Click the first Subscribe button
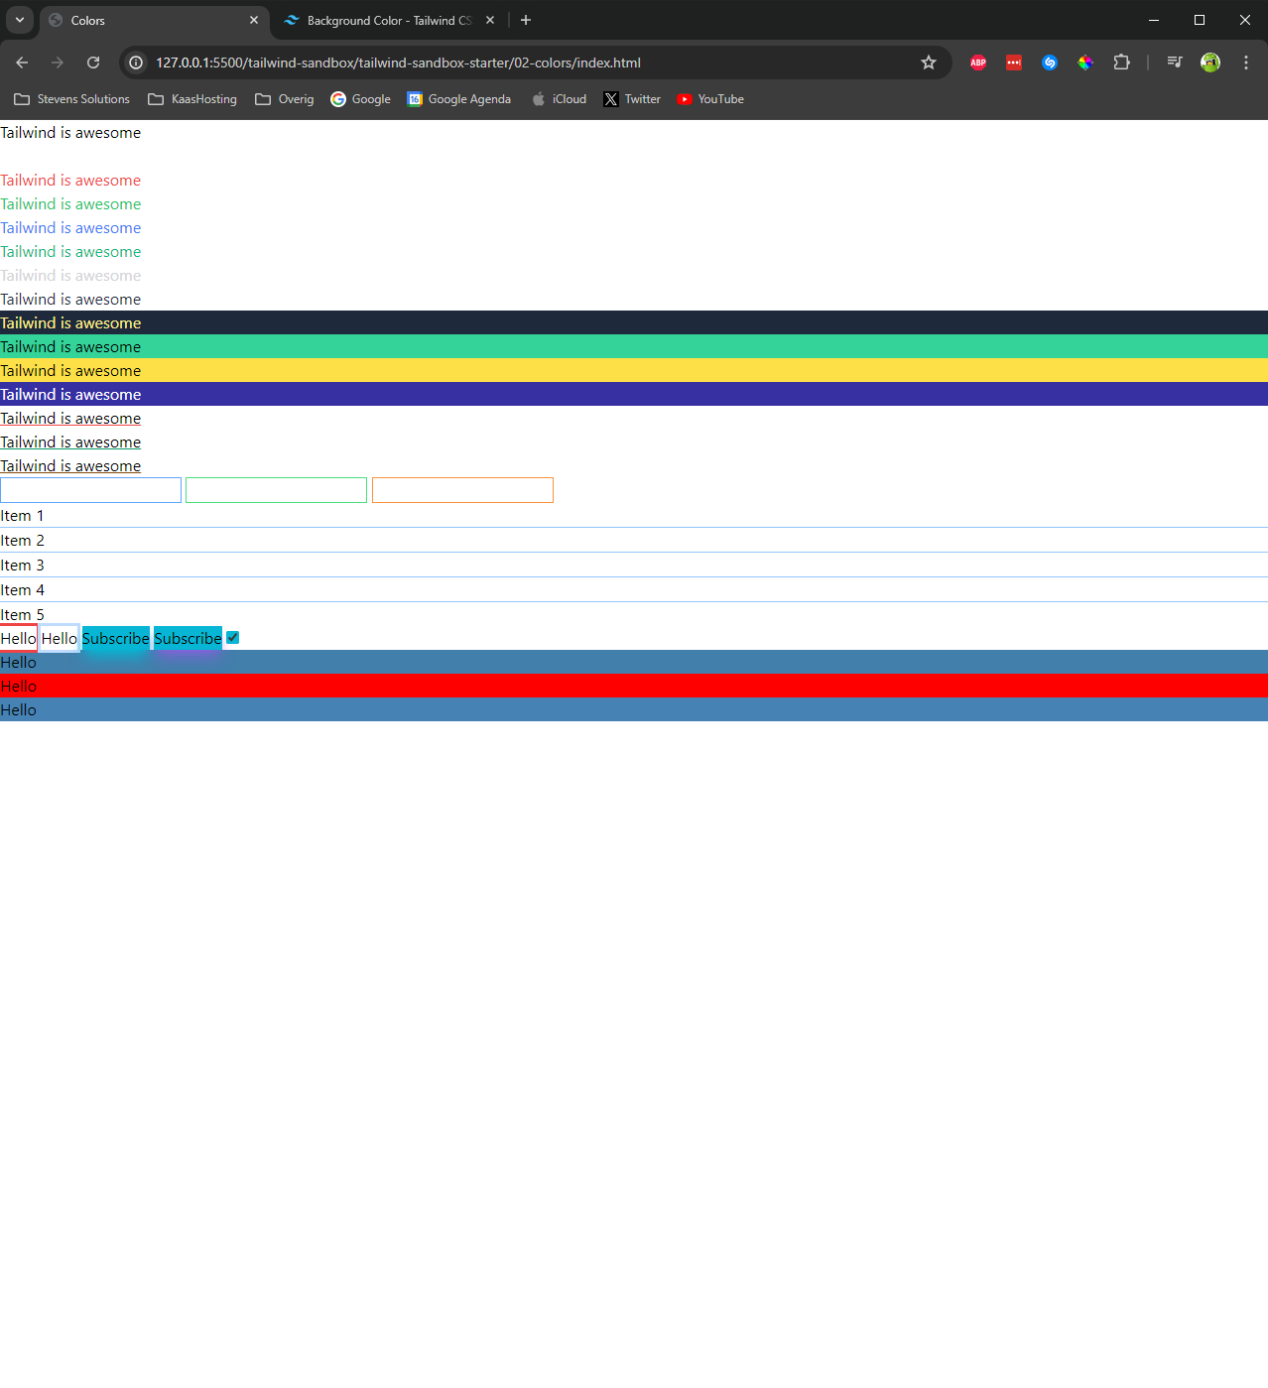Viewport: 1268px width, 1388px height. tap(115, 639)
